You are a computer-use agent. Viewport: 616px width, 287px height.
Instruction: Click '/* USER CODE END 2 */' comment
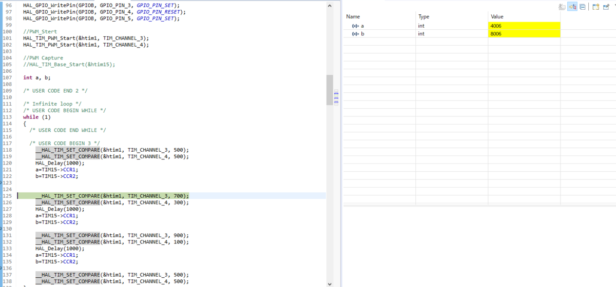tap(55, 91)
